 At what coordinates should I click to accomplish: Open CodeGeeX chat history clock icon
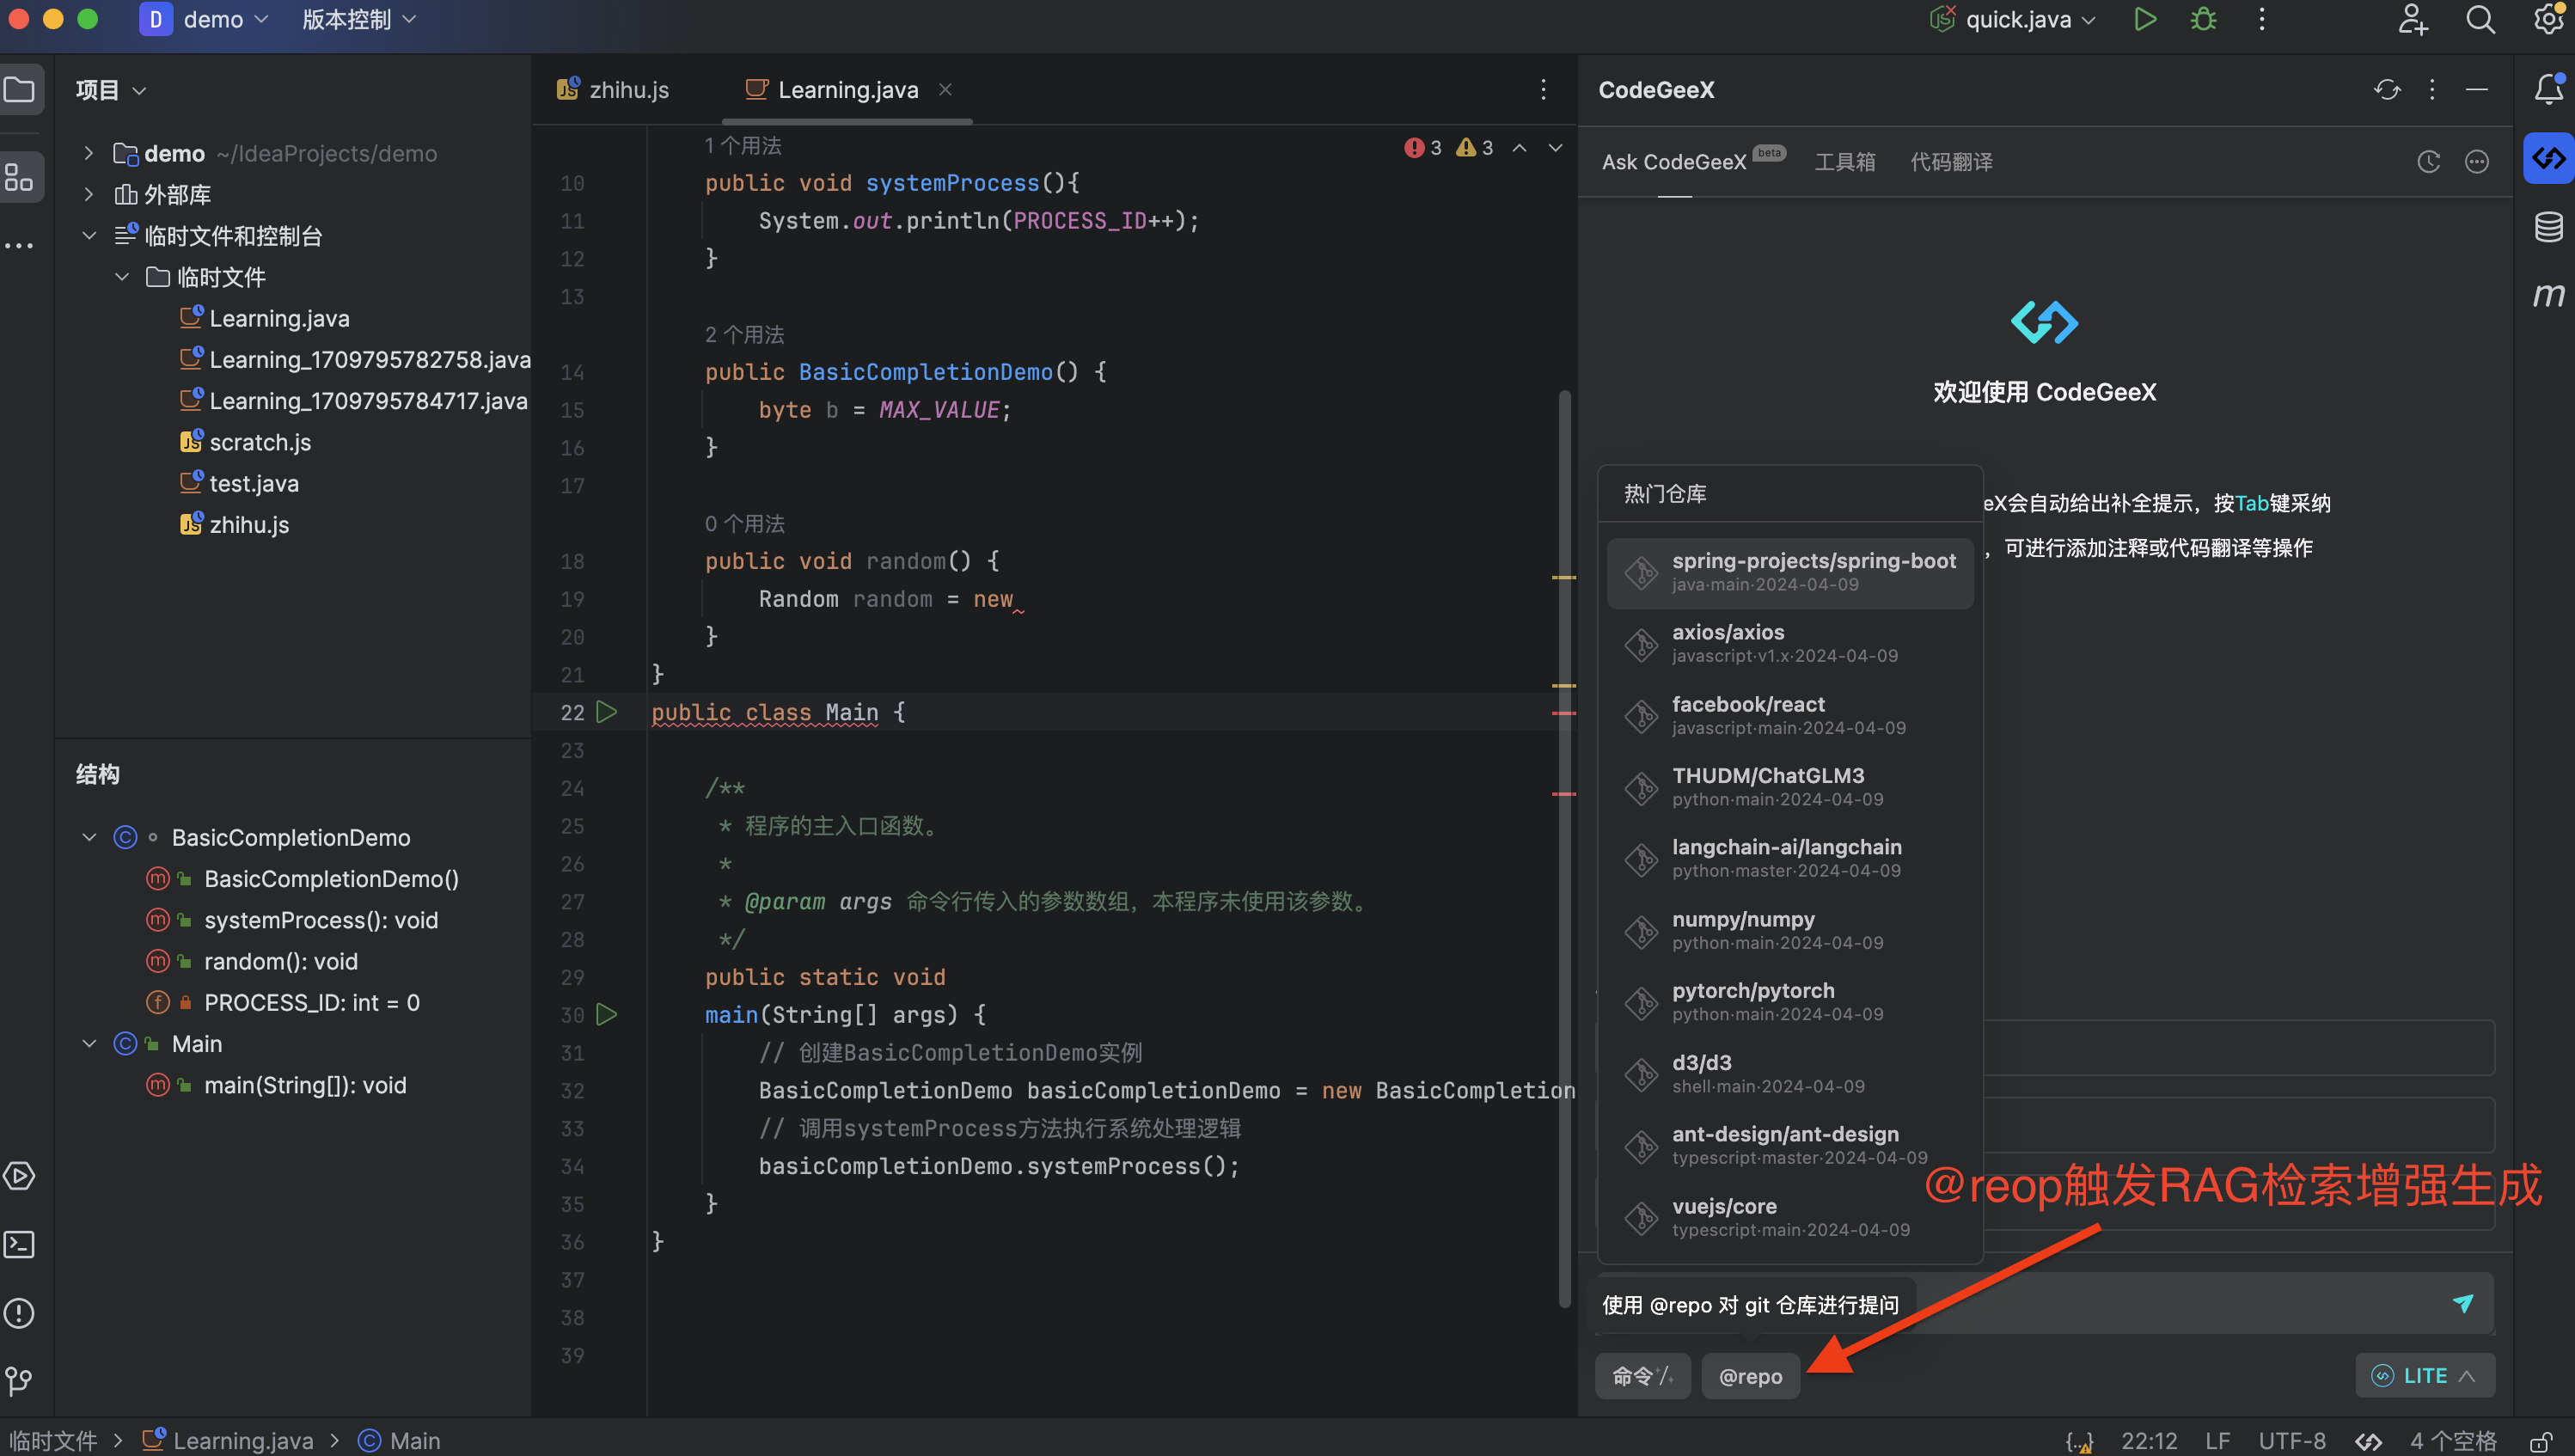coord(2429,162)
